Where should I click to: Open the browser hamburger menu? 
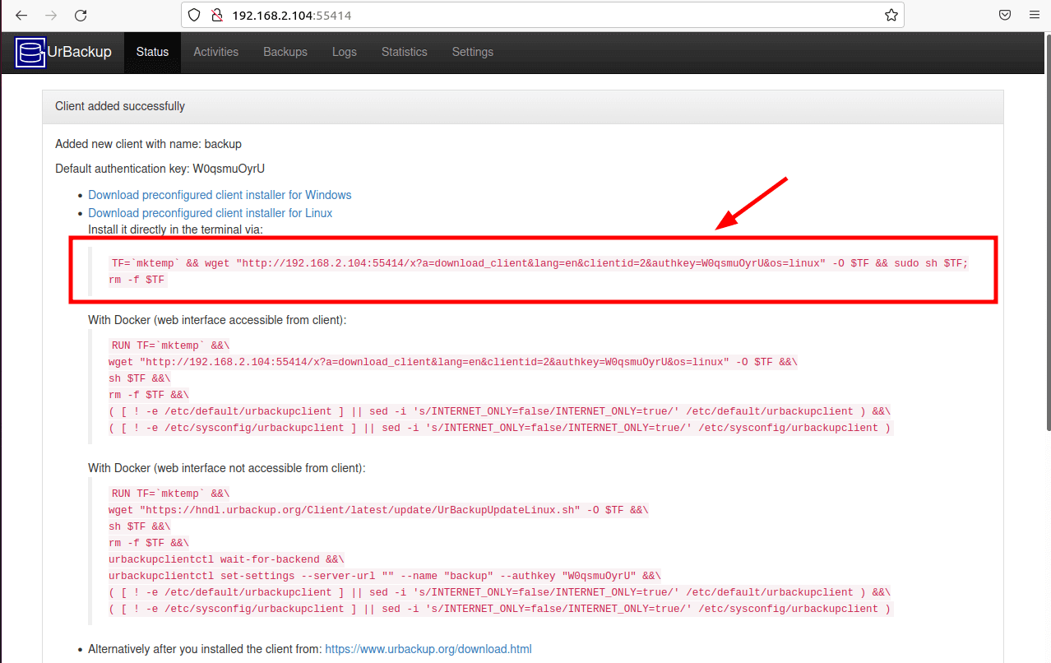(1035, 15)
